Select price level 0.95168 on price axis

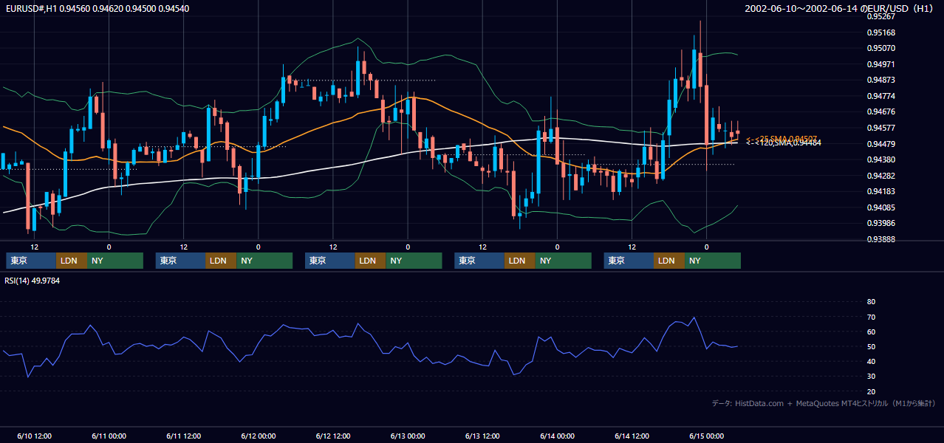pos(882,32)
